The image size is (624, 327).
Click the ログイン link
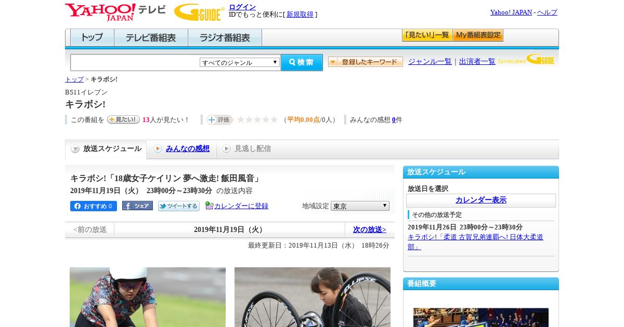pyautogui.click(x=242, y=7)
